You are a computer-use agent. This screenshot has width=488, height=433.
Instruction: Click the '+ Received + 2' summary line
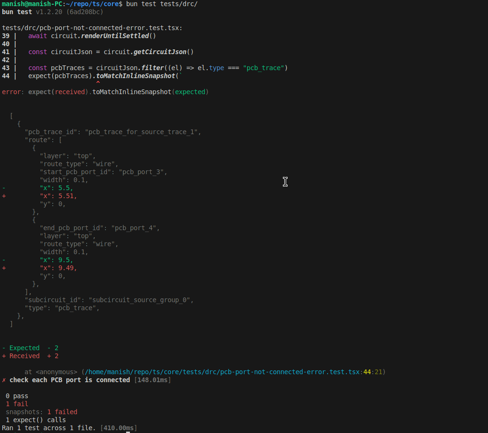tap(30, 356)
